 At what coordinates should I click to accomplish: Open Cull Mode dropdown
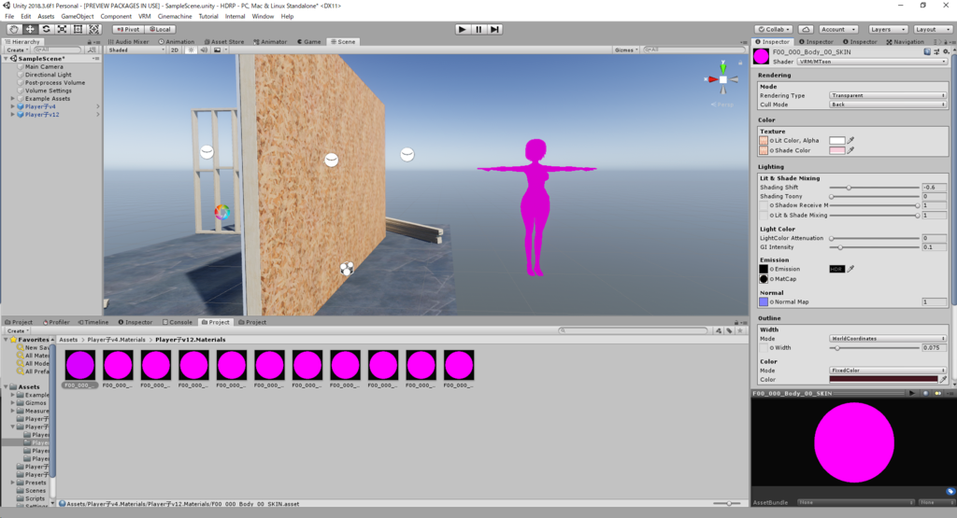[888, 105]
